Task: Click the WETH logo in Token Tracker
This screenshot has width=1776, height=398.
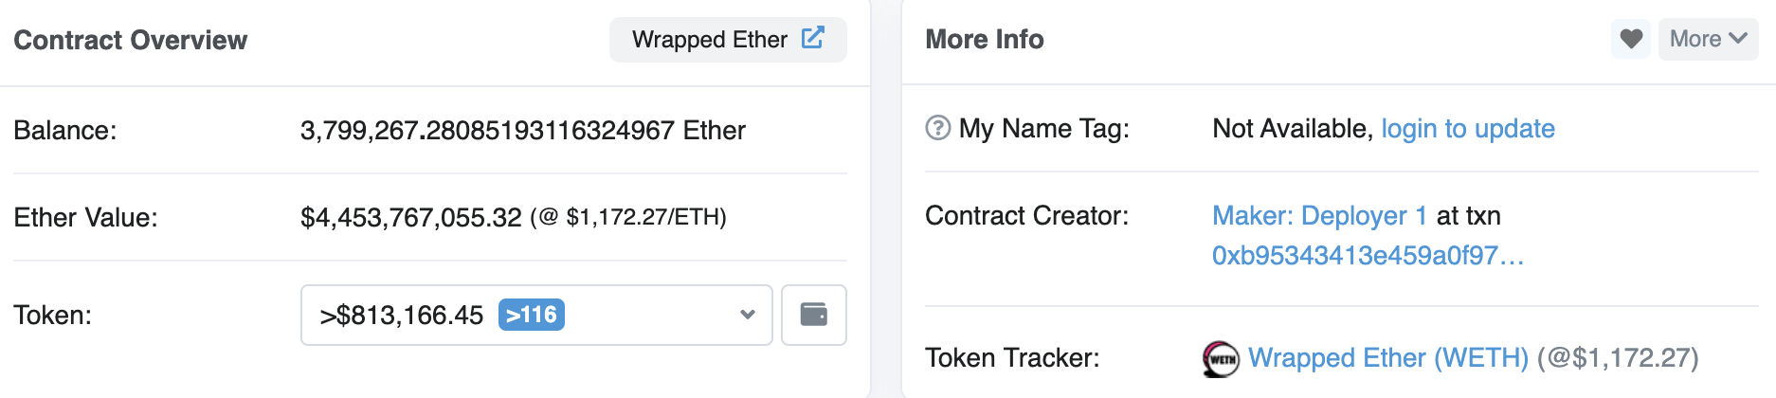Action: (1221, 358)
